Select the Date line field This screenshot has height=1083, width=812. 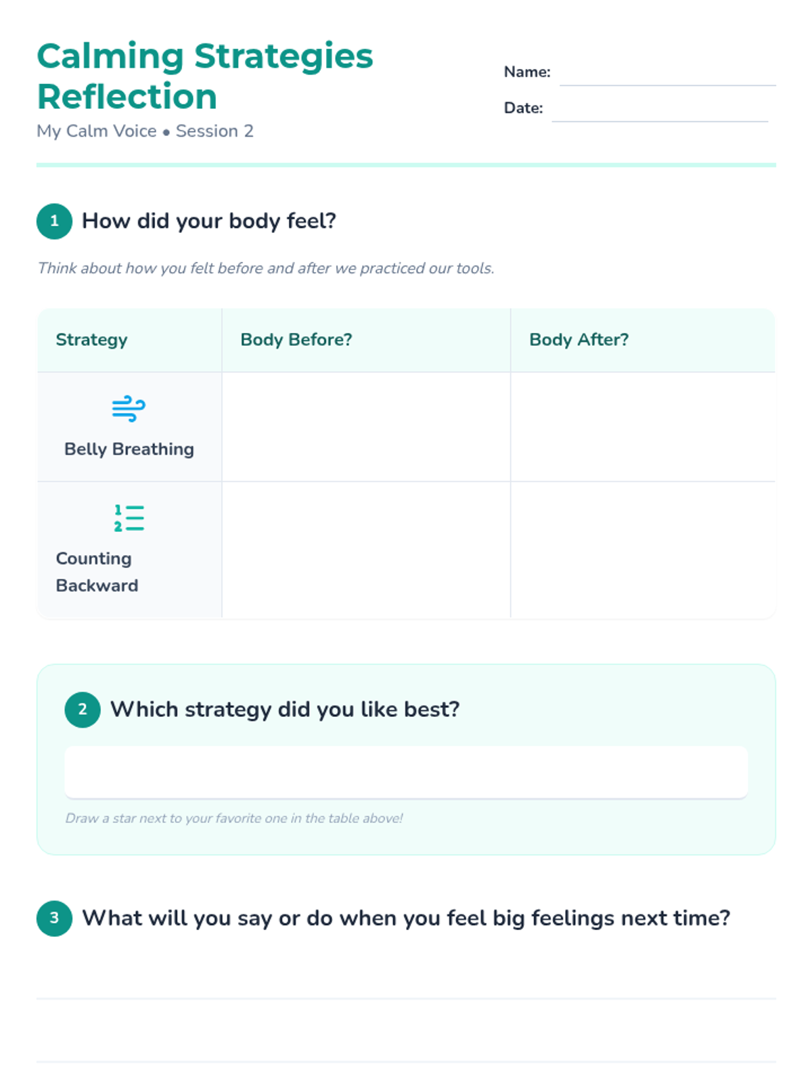click(x=660, y=110)
